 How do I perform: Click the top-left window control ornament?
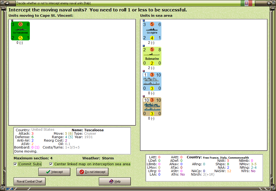tap(7, 3)
